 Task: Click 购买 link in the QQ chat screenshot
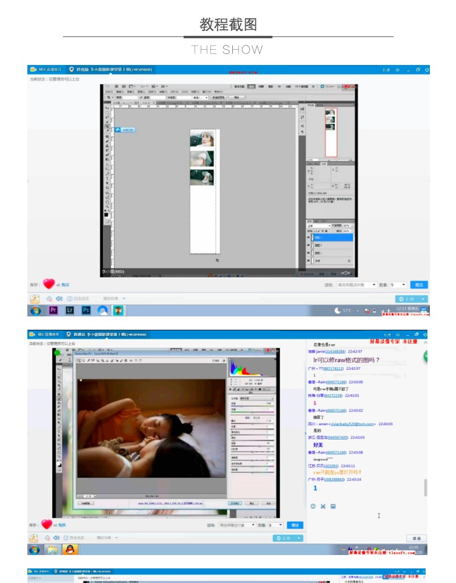click(x=62, y=525)
